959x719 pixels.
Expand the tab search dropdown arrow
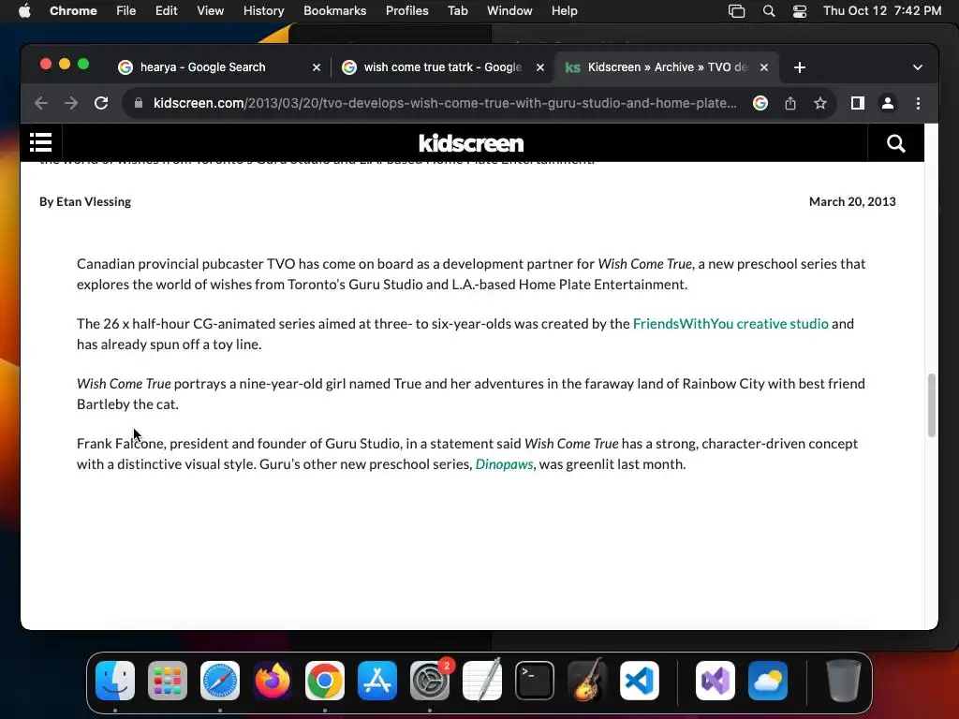click(x=918, y=67)
